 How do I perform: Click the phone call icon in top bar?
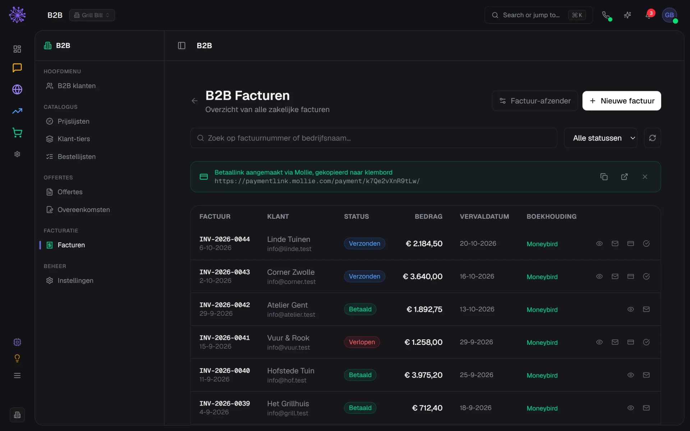pyautogui.click(x=606, y=15)
